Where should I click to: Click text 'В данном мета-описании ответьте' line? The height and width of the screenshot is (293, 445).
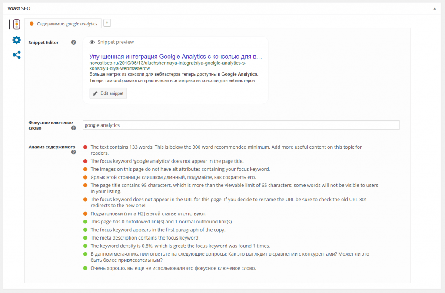pos(230,257)
